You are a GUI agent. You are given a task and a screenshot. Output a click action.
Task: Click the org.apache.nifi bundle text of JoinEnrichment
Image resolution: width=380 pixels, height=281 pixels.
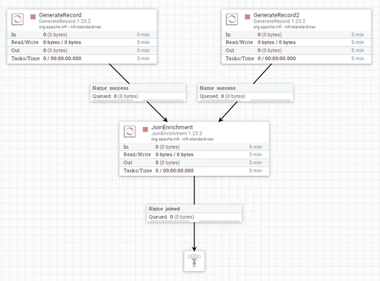pos(182,139)
